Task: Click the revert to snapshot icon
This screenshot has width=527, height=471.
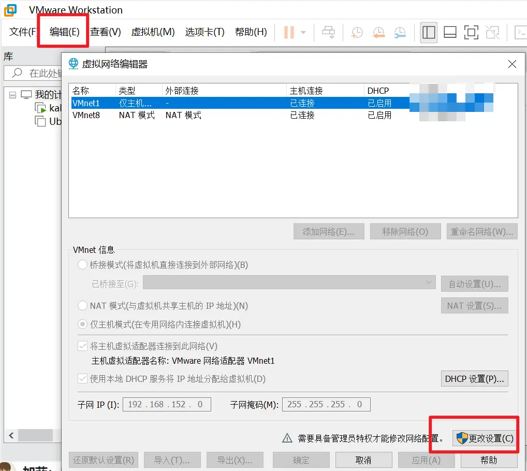Action: tap(378, 32)
